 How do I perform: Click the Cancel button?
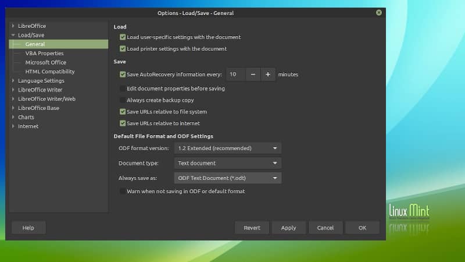(x=325, y=228)
